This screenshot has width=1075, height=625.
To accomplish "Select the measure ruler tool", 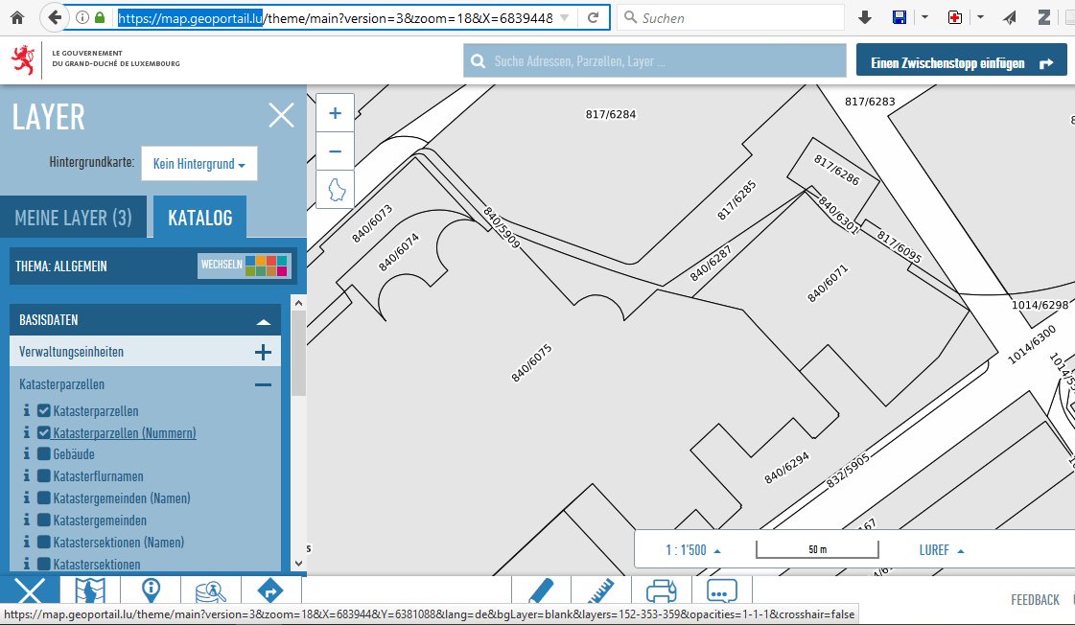I will pyautogui.click(x=601, y=593).
